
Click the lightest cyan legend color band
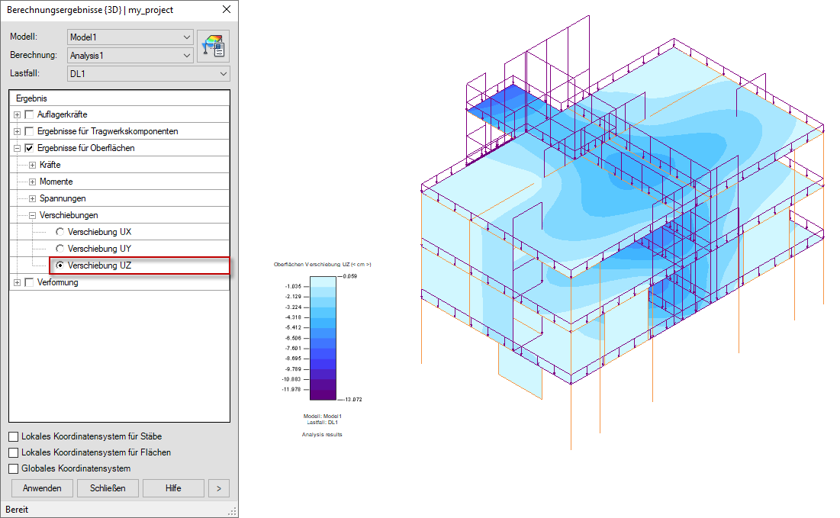pos(323,282)
